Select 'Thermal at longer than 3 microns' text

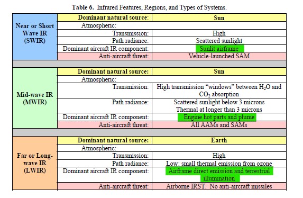coord(219,110)
